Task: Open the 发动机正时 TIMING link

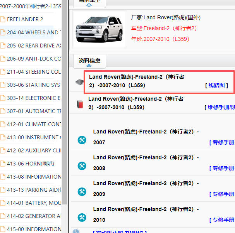Action: 120,232
